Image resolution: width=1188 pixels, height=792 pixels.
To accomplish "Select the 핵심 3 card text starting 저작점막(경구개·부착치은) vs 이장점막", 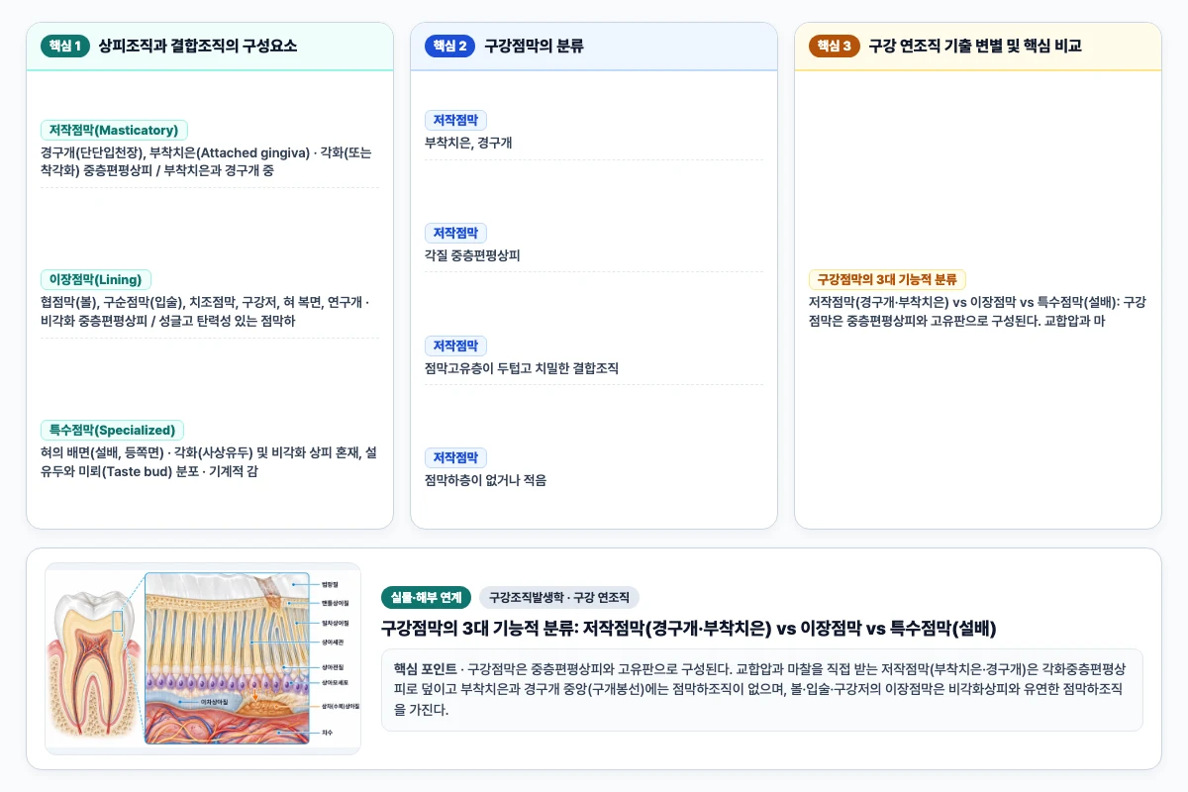I will pyautogui.click(x=977, y=312).
